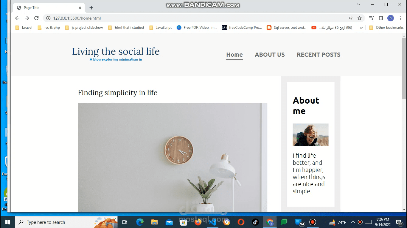407x228 pixels.
Task: Open the Chrome profile avatar
Action: tap(391, 18)
